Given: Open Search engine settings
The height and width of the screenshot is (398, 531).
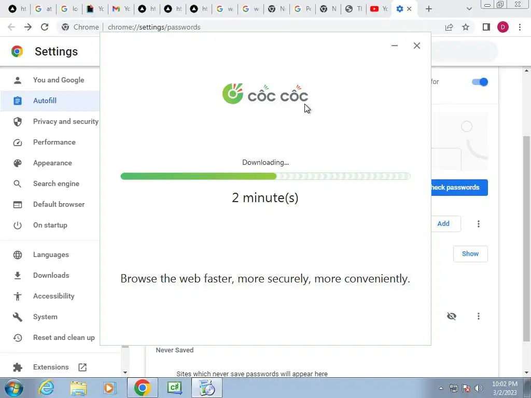Looking at the screenshot, I should click(56, 184).
